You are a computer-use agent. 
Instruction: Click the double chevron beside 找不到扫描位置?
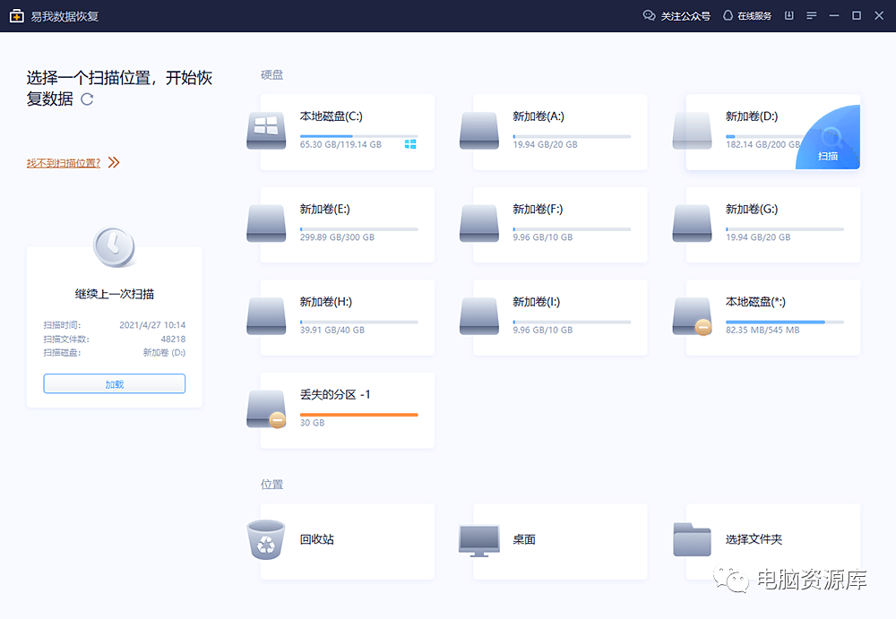click(114, 163)
